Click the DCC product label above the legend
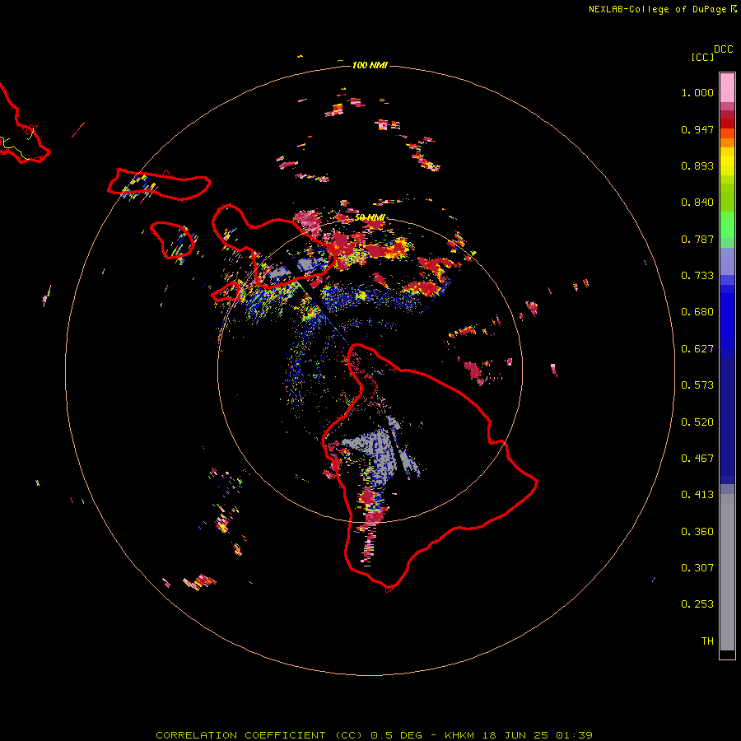 pos(723,49)
